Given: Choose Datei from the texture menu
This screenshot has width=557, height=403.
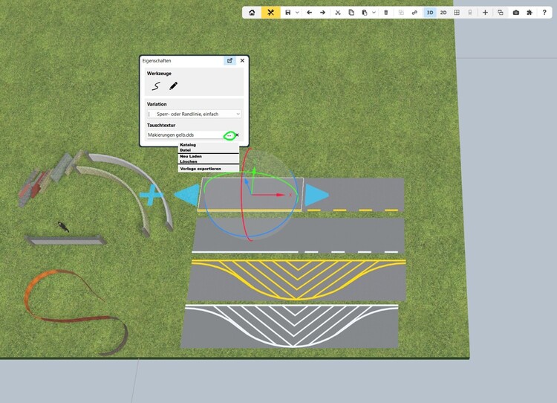Looking at the screenshot, I should [186, 150].
